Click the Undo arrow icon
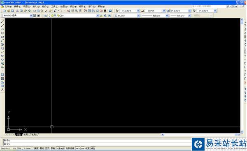 55,11
